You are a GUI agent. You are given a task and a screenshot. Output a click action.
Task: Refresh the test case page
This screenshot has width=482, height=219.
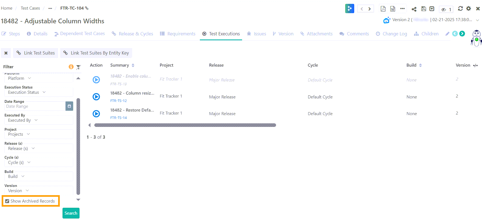(x=460, y=8)
